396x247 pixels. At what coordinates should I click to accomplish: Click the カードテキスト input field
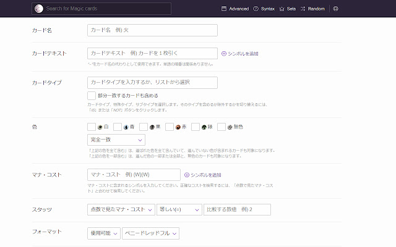point(152,54)
